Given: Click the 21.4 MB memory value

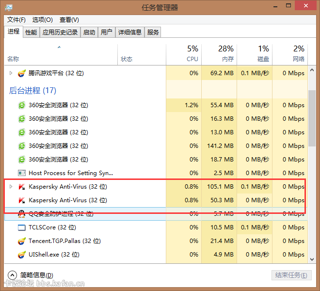Looking at the screenshot, I should tap(222, 241).
